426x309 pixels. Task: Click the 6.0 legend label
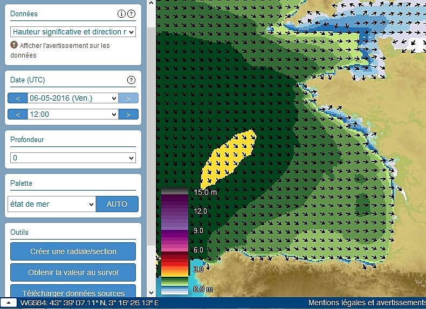(x=198, y=250)
